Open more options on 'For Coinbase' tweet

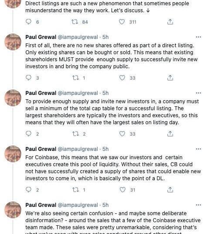(199, 149)
